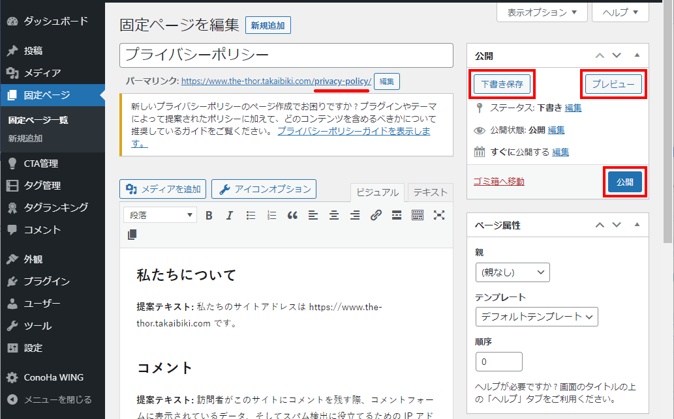The image size is (674, 419).
Task: Click the blue 公開 publish button
Action: pos(624,182)
